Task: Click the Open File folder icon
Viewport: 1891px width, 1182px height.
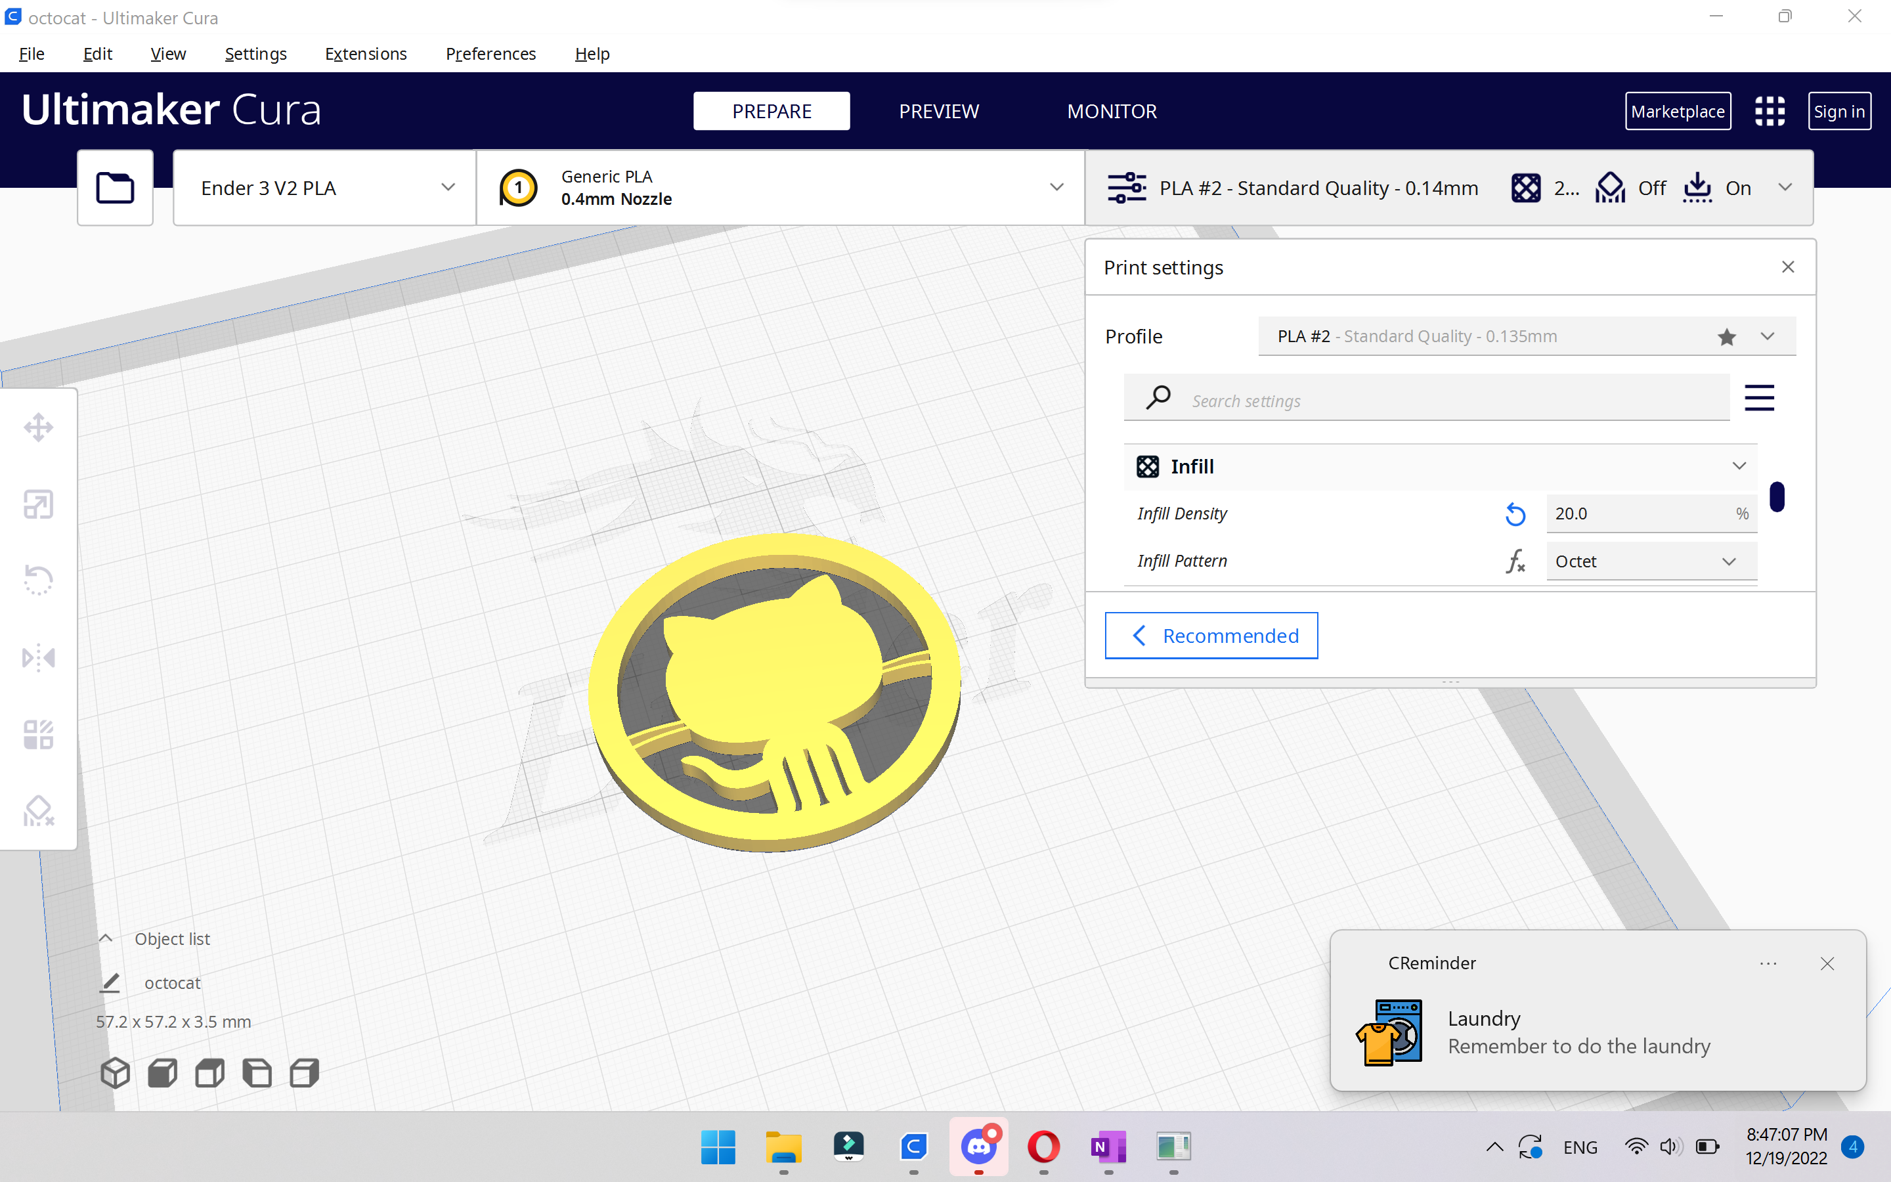Action: (x=115, y=188)
